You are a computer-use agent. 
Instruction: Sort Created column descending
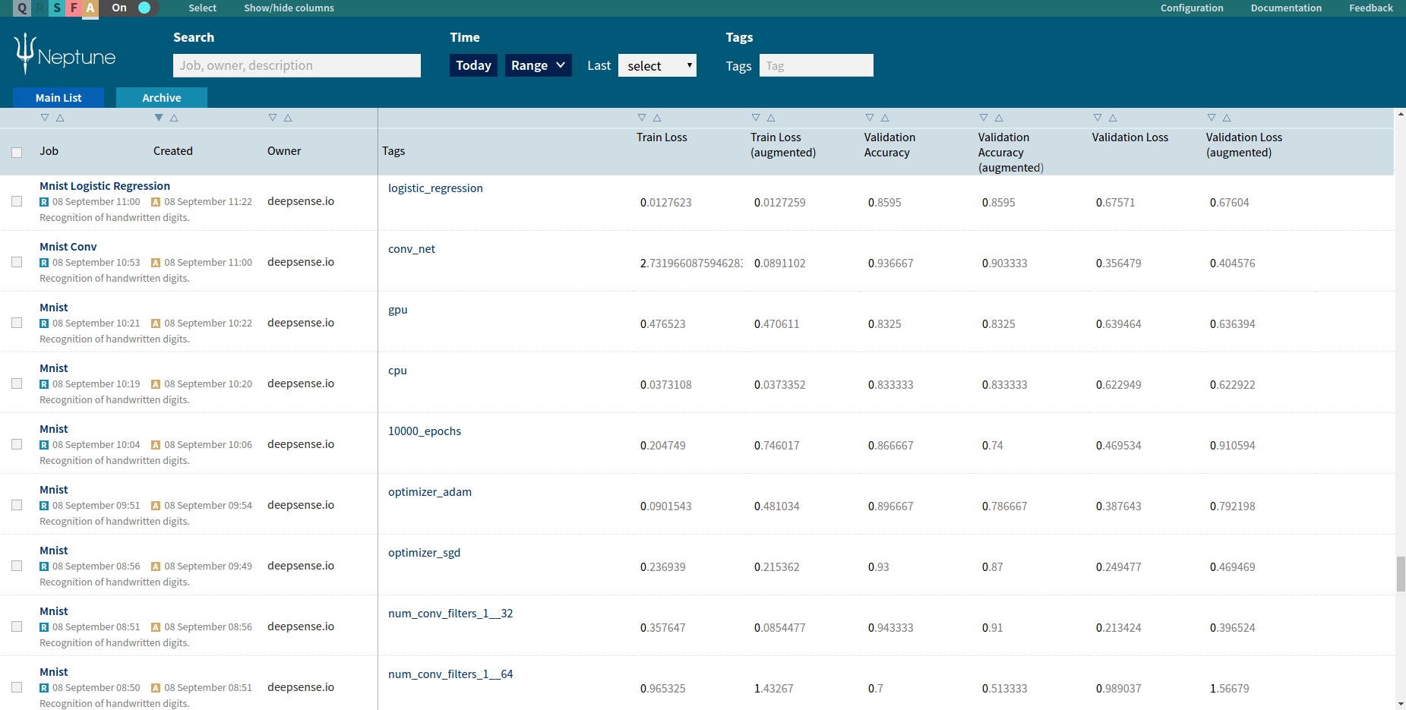[159, 118]
